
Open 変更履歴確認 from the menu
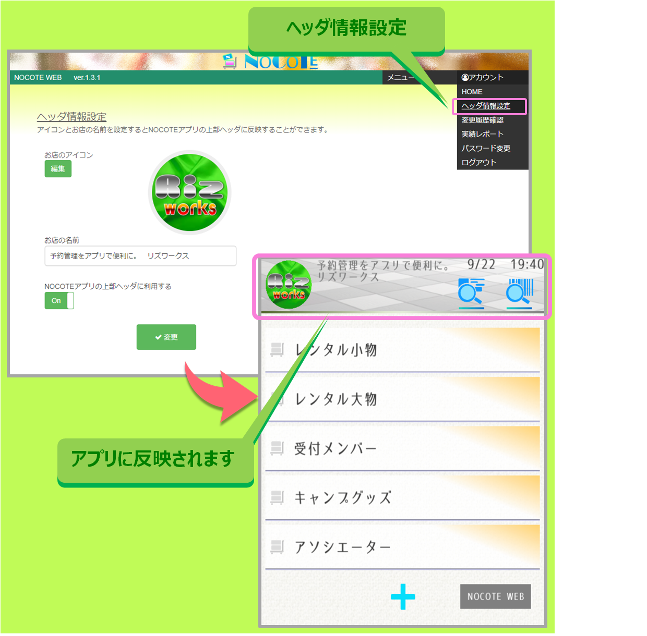coord(483,120)
